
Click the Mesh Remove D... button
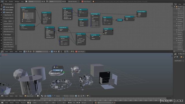[8, 31]
